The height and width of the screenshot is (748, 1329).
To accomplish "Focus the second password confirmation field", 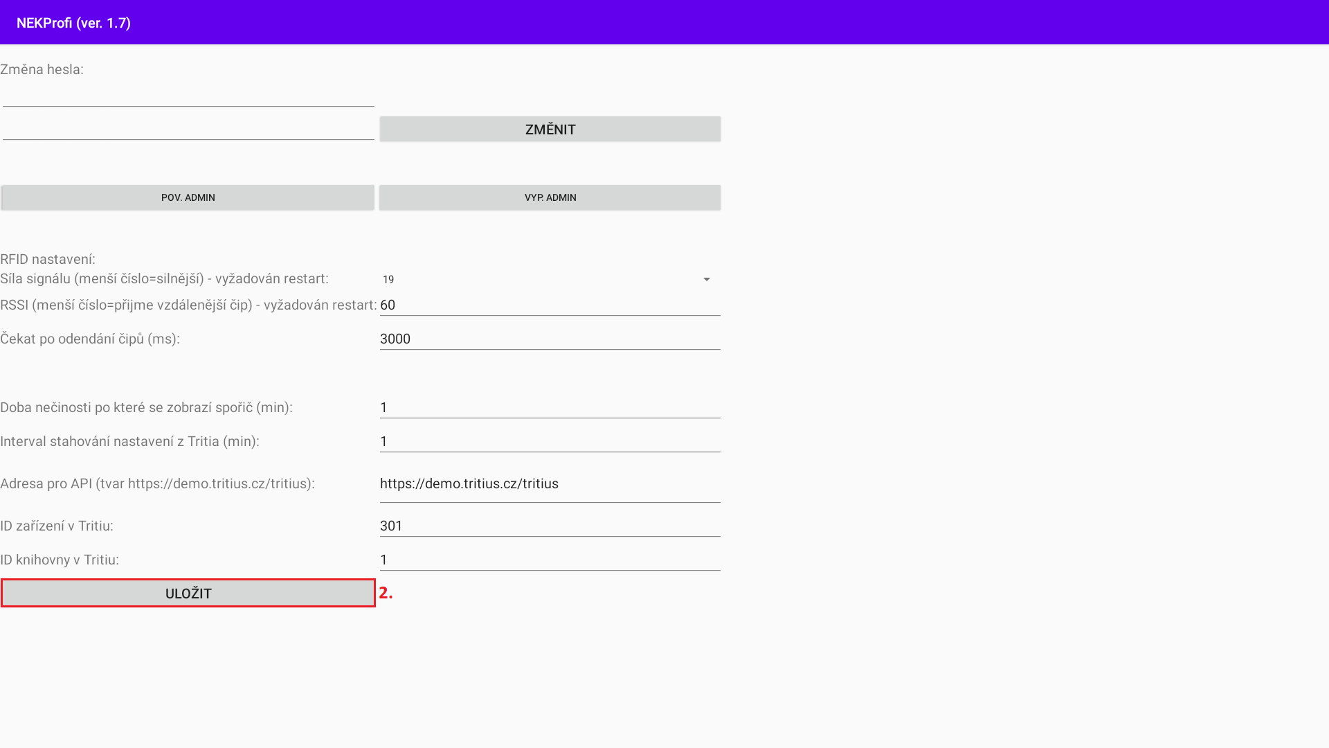I will point(188,129).
